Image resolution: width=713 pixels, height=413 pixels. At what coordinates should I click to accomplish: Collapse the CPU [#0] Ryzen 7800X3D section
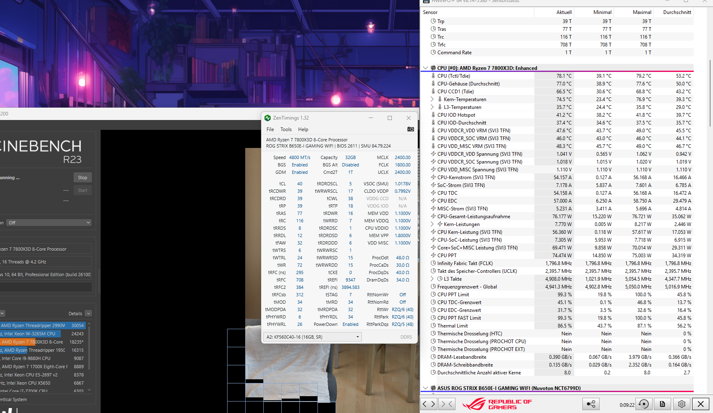click(425, 68)
